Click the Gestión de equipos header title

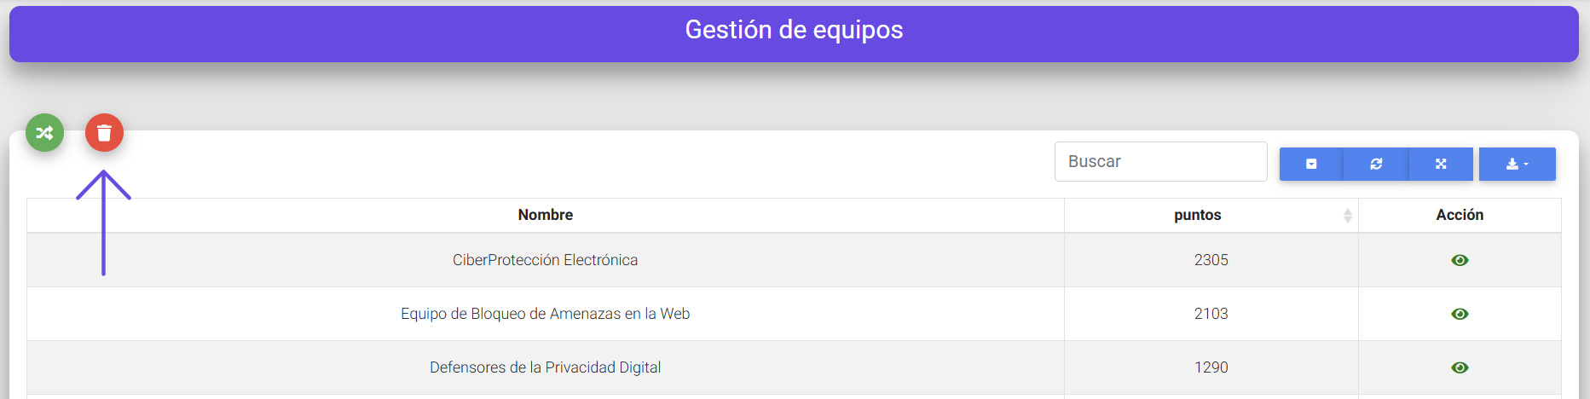click(x=794, y=30)
